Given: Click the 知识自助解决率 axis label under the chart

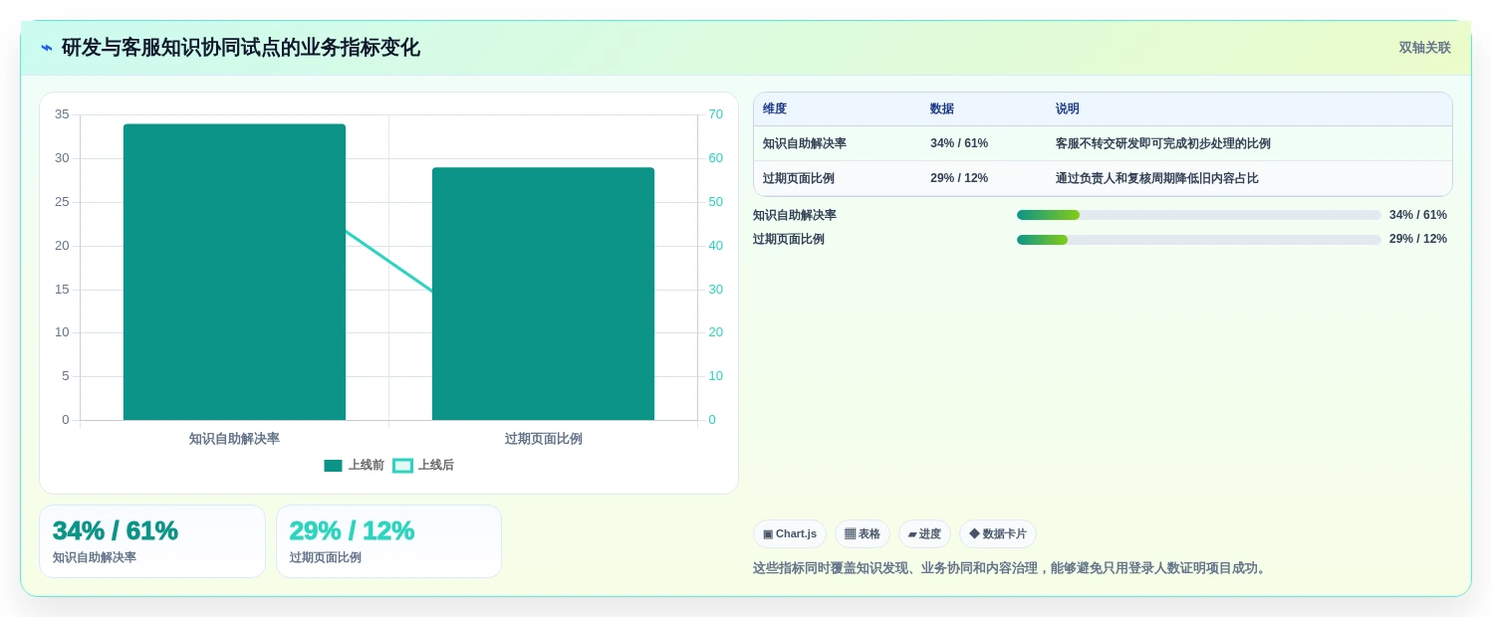Looking at the screenshot, I should [234, 439].
